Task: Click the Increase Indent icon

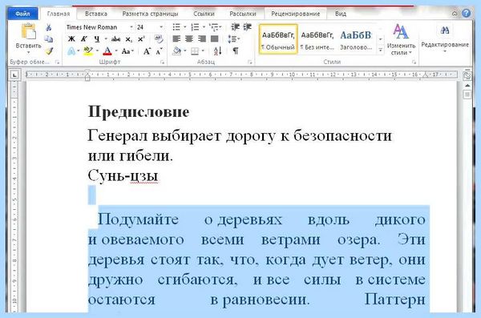Action: (248, 27)
